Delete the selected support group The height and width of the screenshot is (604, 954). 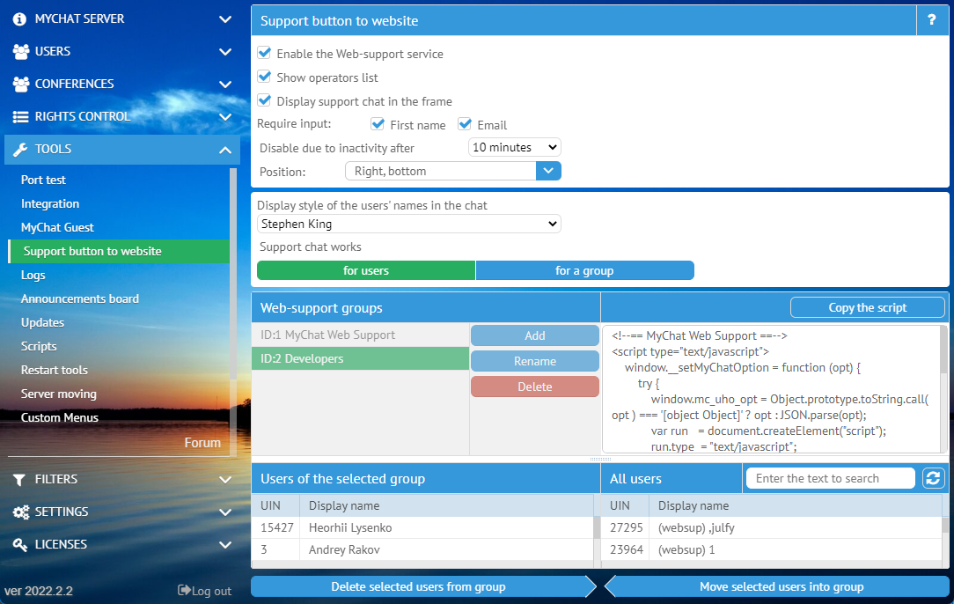tap(535, 387)
